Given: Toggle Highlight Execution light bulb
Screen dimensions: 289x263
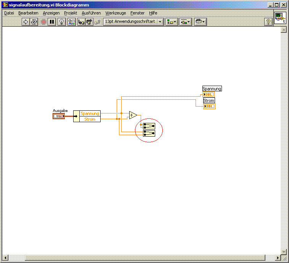Looking at the screenshot, I should 62,22.
